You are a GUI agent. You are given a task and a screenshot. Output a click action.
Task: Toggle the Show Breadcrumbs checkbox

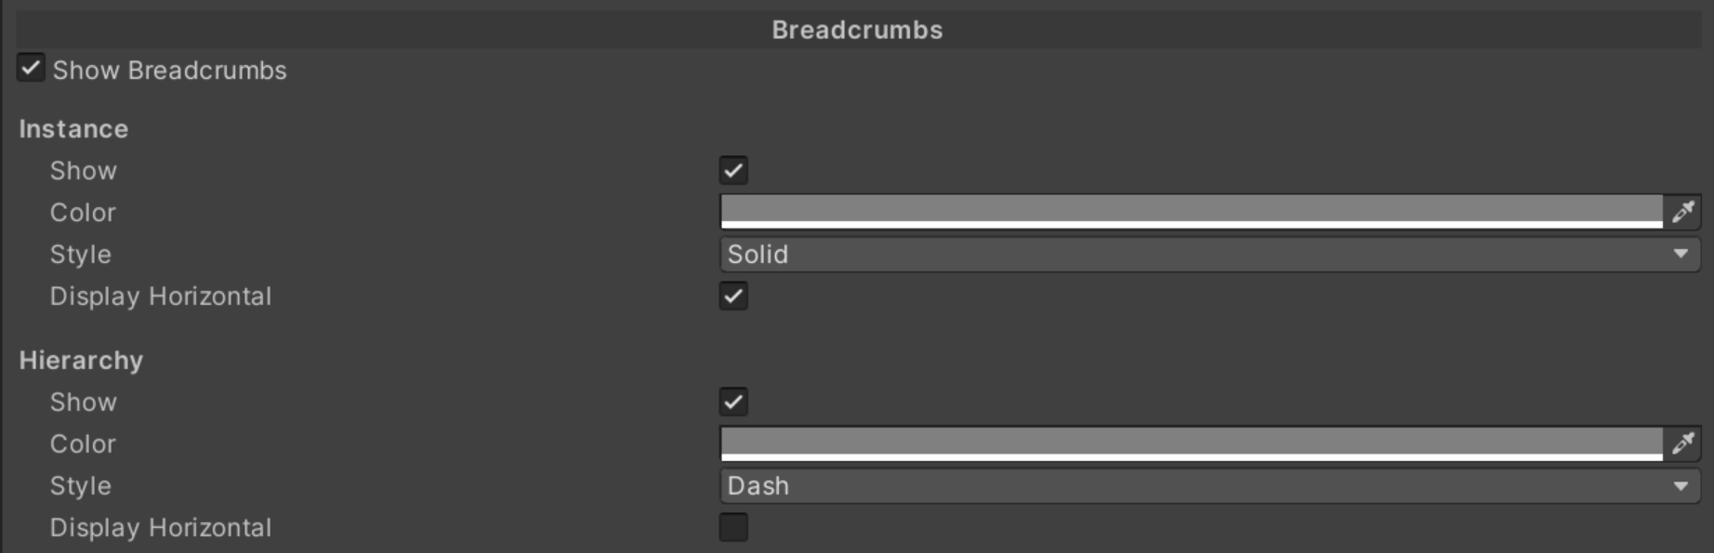[31, 69]
